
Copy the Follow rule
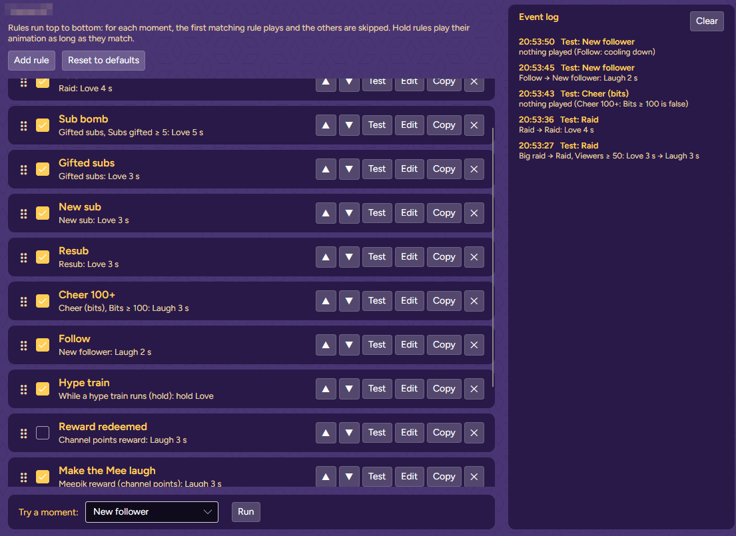pyautogui.click(x=444, y=345)
